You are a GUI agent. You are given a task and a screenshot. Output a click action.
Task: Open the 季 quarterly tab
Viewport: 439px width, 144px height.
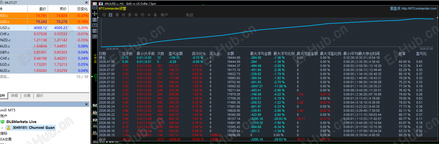130,15
